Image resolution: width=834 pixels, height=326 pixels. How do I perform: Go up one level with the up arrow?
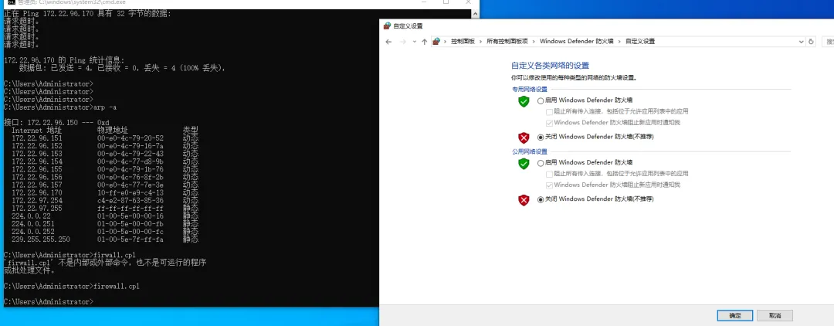point(424,42)
